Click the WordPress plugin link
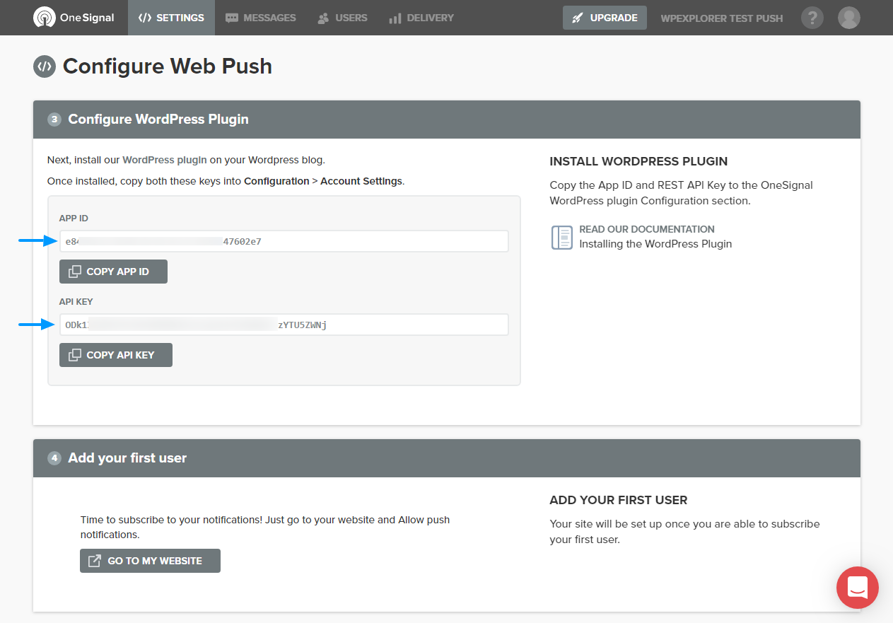Viewport: 893px width, 623px height. [x=165, y=160]
